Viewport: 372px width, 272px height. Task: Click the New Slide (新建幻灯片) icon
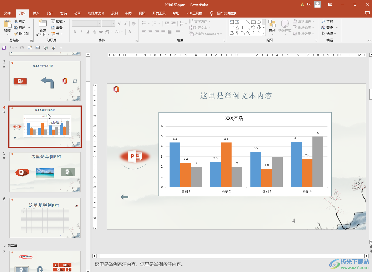coord(43,23)
